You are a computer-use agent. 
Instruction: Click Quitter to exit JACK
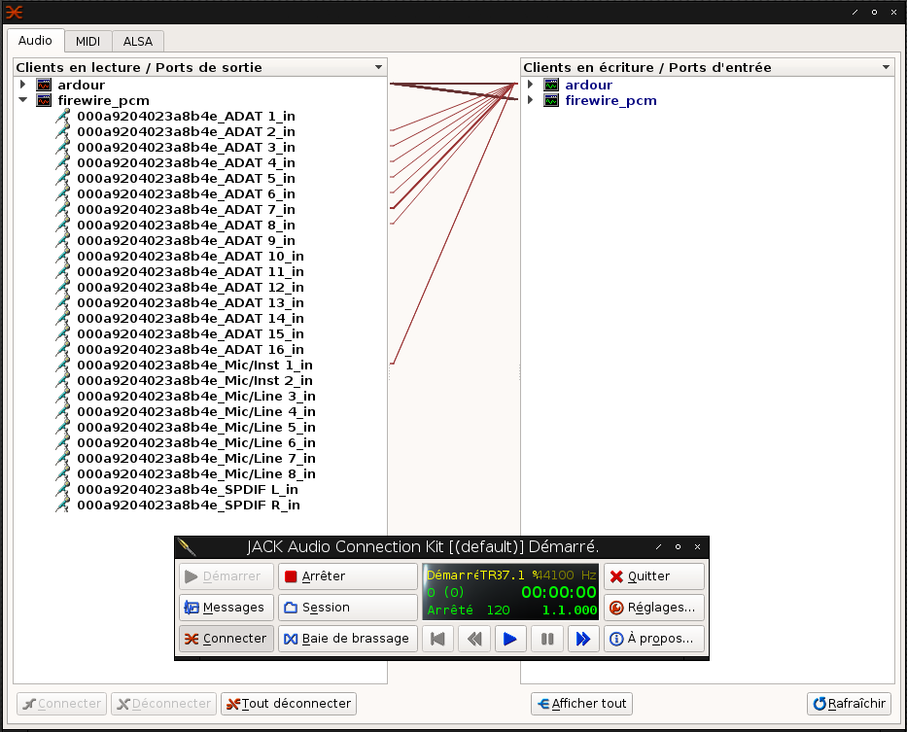pos(654,576)
